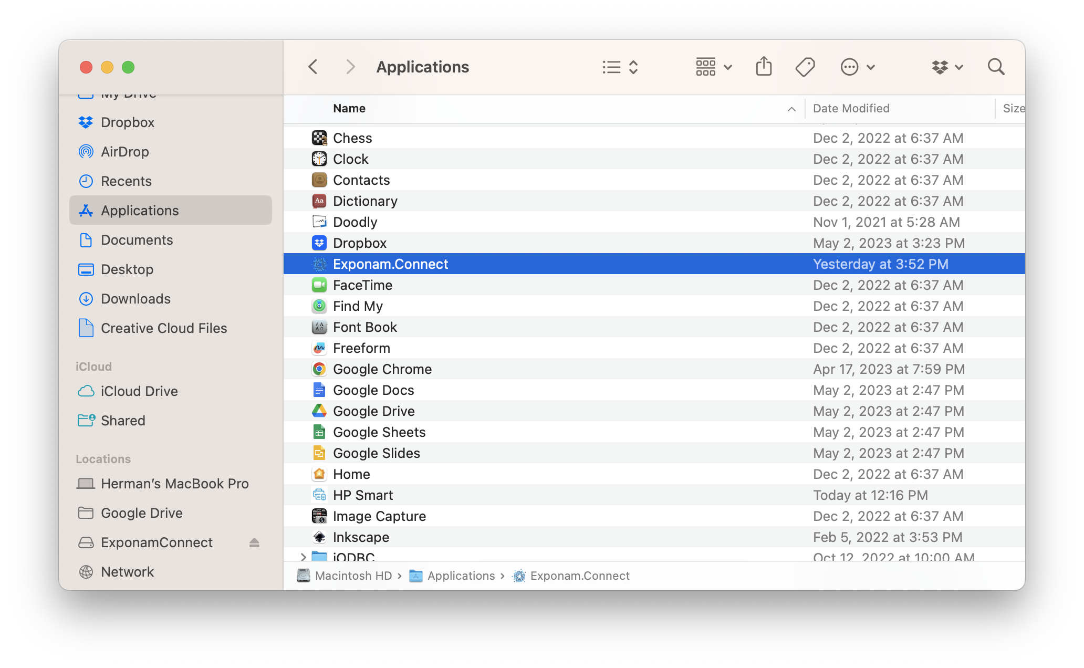
Task: Open Downloads in the sidebar
Action: click(135, 299)
